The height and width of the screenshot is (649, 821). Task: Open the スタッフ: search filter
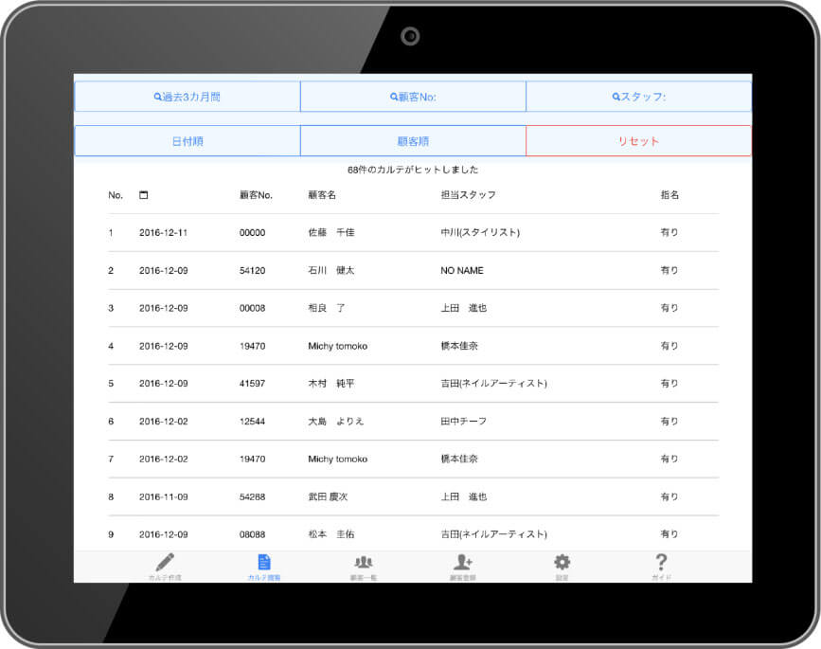[x=639, y=97]
